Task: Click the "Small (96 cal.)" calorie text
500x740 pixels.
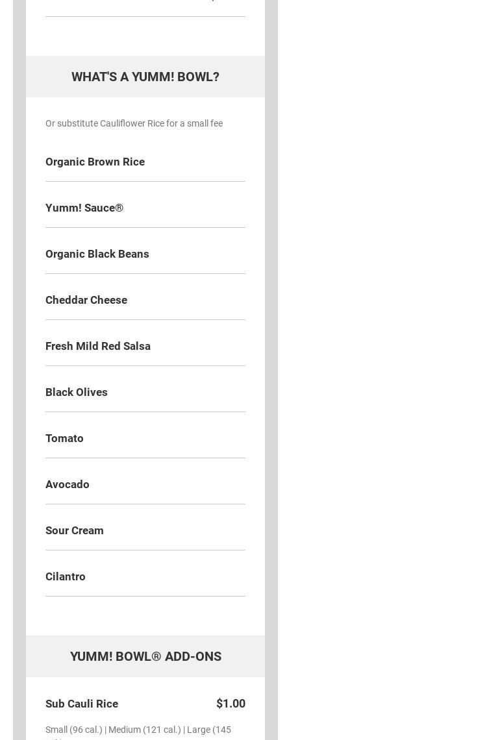Action: [73, 730]
